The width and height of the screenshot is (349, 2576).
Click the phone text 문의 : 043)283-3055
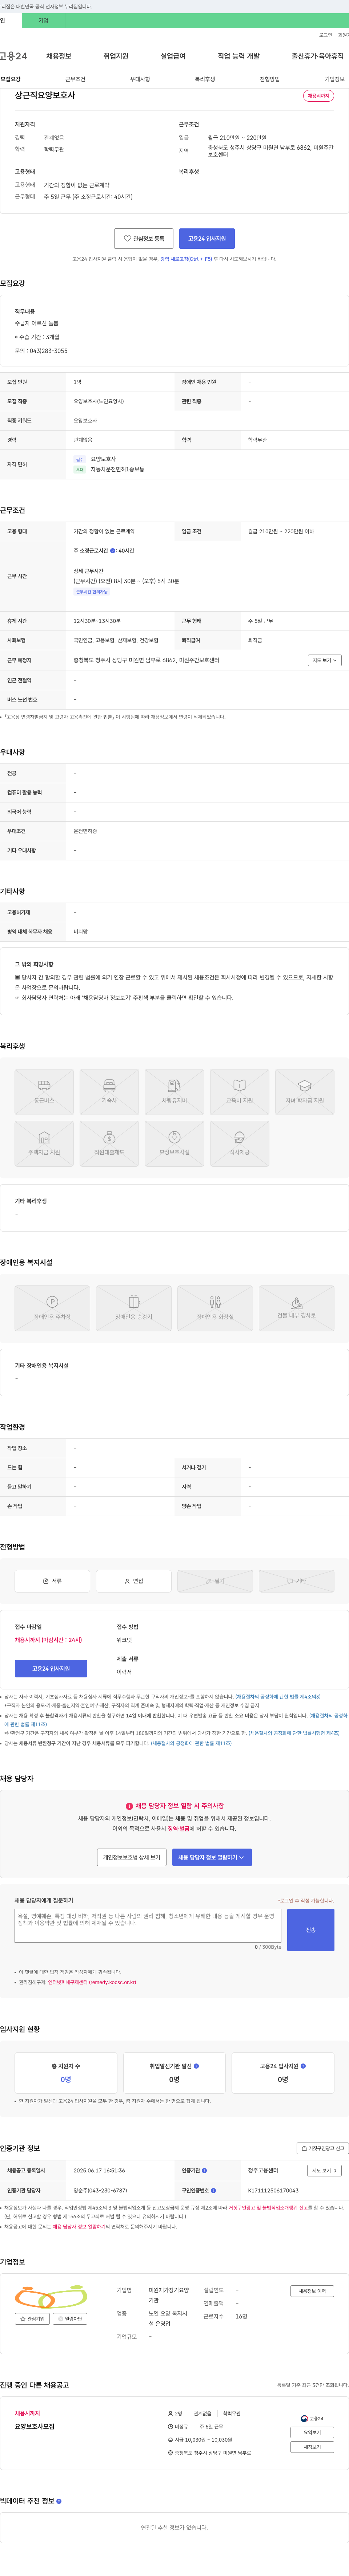41,351
